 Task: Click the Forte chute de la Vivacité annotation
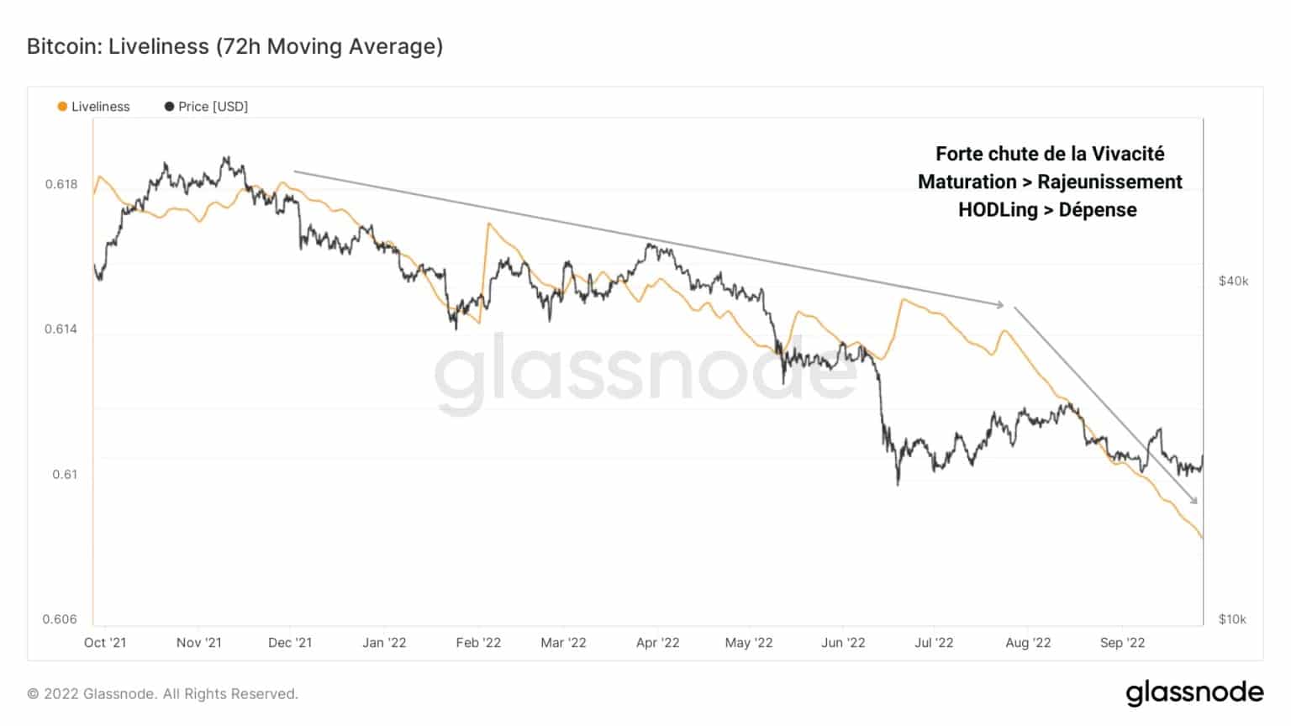[x=1050, y=154]
